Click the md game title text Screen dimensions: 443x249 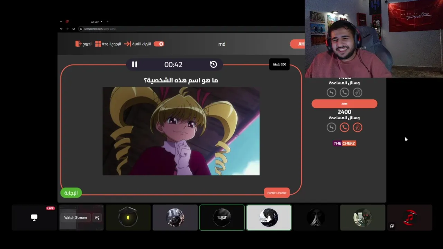[x=222, y=44]
